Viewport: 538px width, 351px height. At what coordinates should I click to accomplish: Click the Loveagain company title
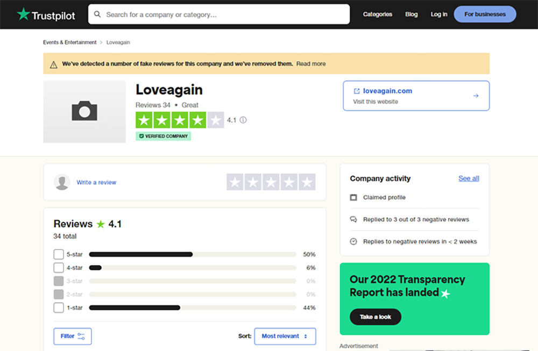(x=169, y=90)
